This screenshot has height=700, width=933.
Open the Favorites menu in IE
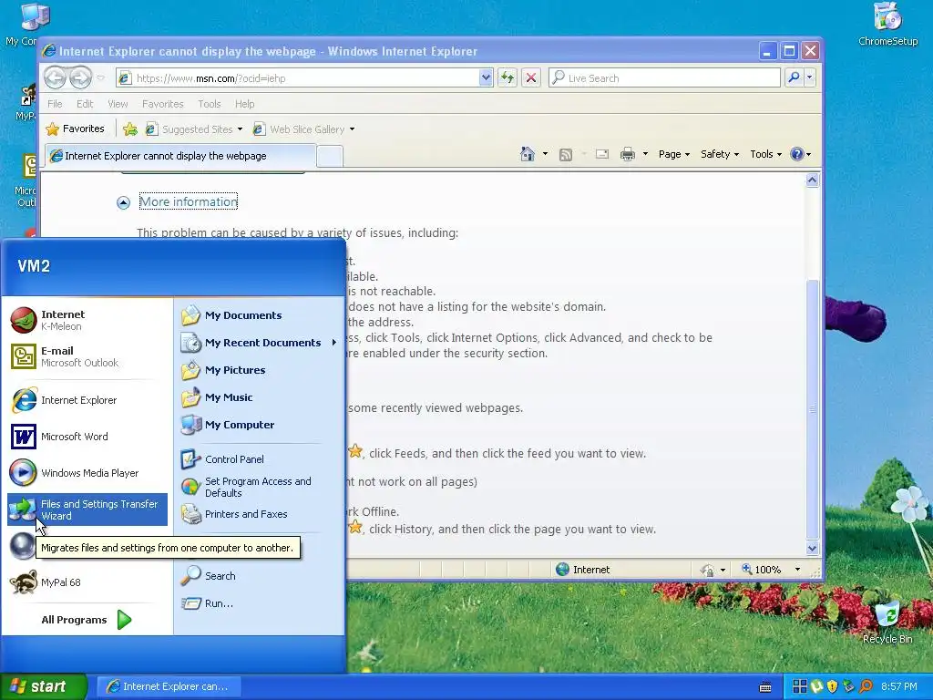click(162, 104)
